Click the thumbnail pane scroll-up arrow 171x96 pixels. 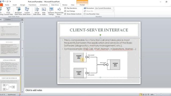22,22
